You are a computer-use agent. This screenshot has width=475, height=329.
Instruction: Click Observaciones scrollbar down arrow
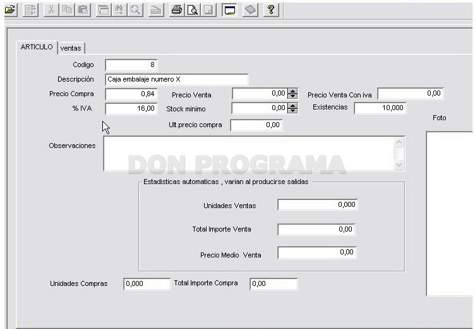(x=399, y=164)
